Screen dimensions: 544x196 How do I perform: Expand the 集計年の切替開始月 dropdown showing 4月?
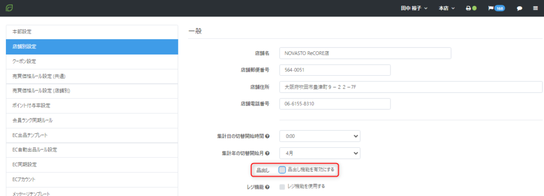coord(320,153)
